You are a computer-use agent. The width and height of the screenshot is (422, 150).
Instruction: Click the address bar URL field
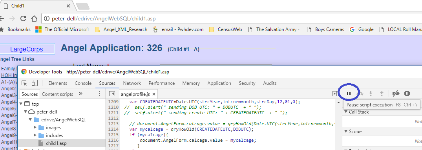coord(232,19)
